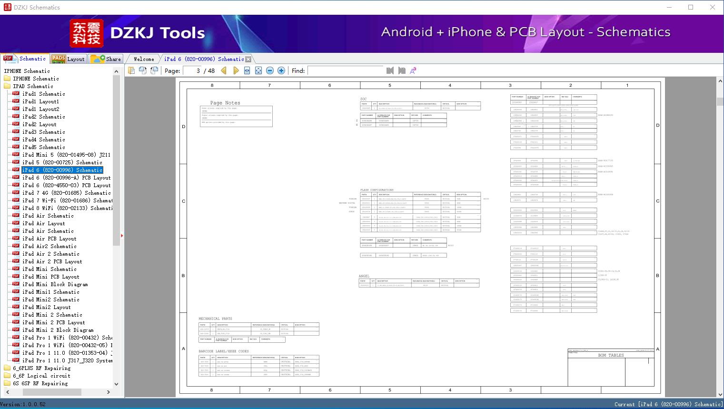Select iPad4 Schematic tree item
Screen dimensions: 724x409
click(x=43, y=140)
